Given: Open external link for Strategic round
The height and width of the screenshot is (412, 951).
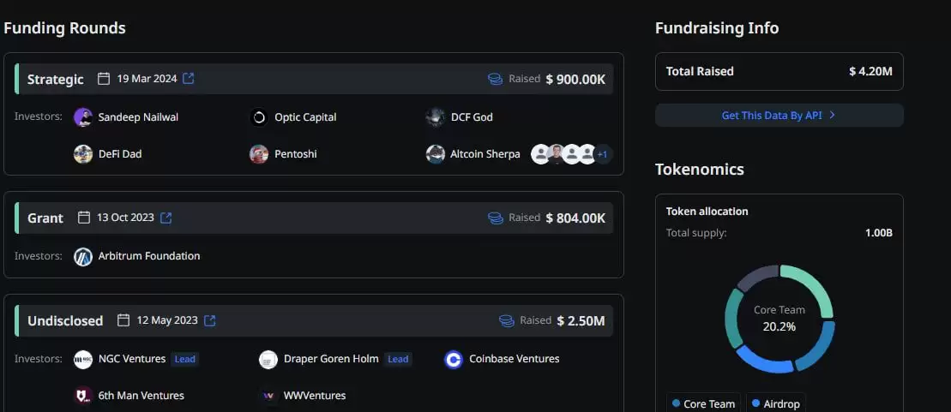Looking at the screenshot, I should point(189,79).
